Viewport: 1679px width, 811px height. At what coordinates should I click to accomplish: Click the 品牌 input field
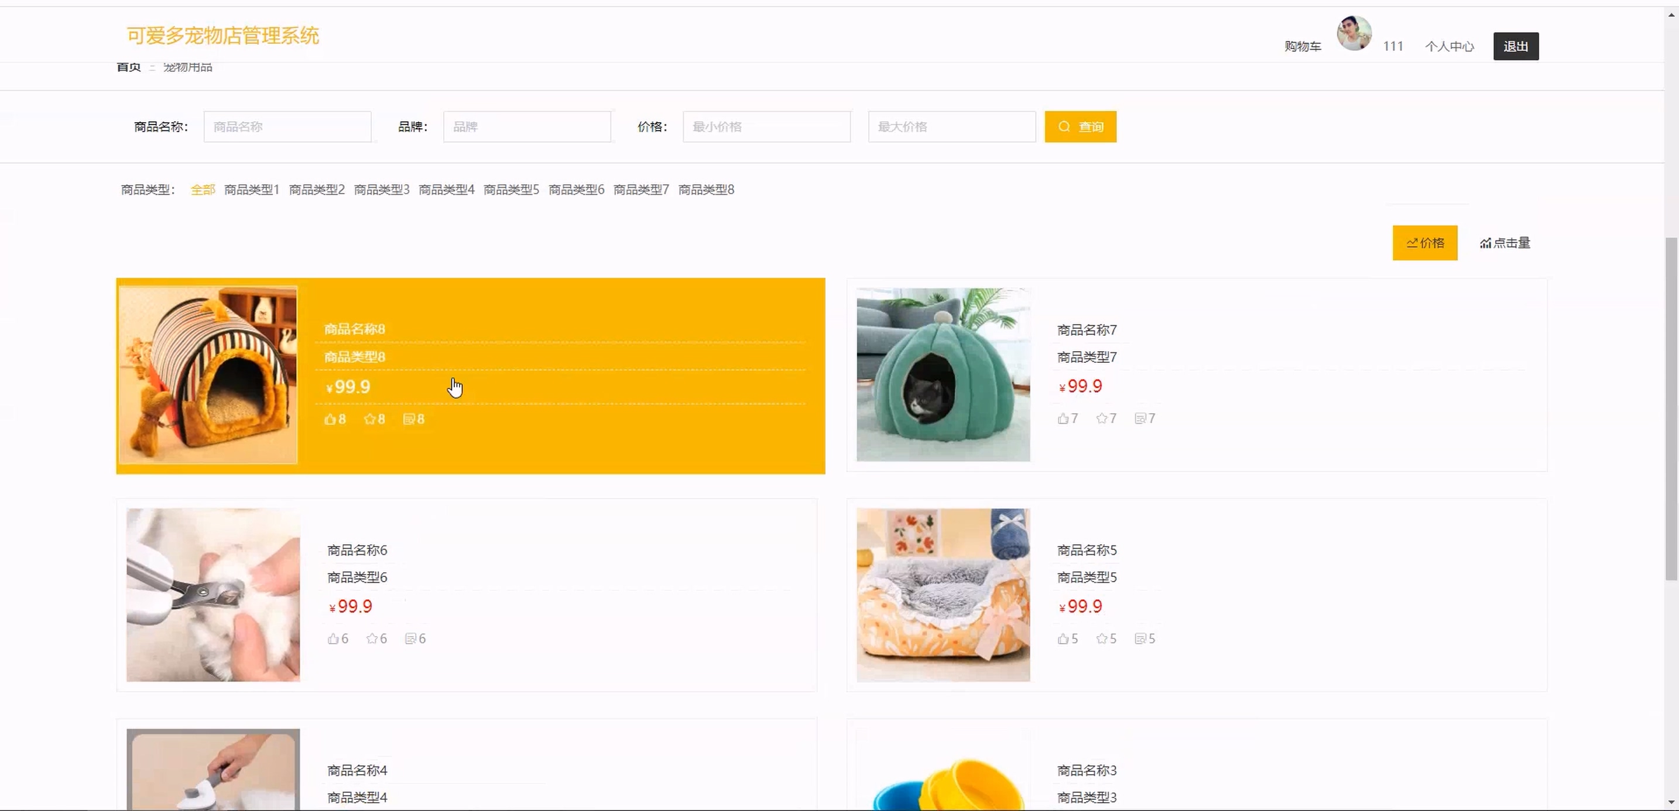pos(527,127)
